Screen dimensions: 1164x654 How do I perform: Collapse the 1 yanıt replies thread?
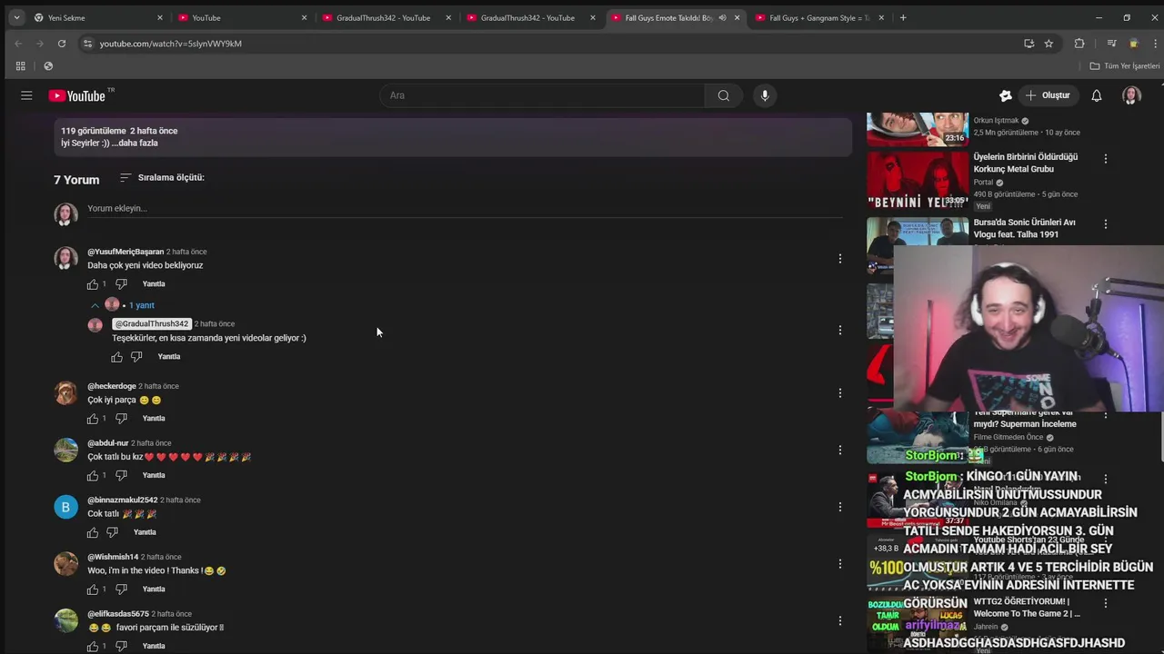[x=122, y=305]
